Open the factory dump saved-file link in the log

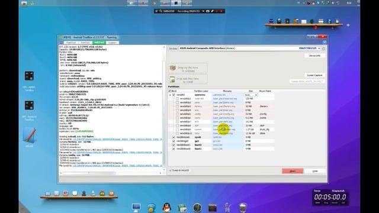117,153
